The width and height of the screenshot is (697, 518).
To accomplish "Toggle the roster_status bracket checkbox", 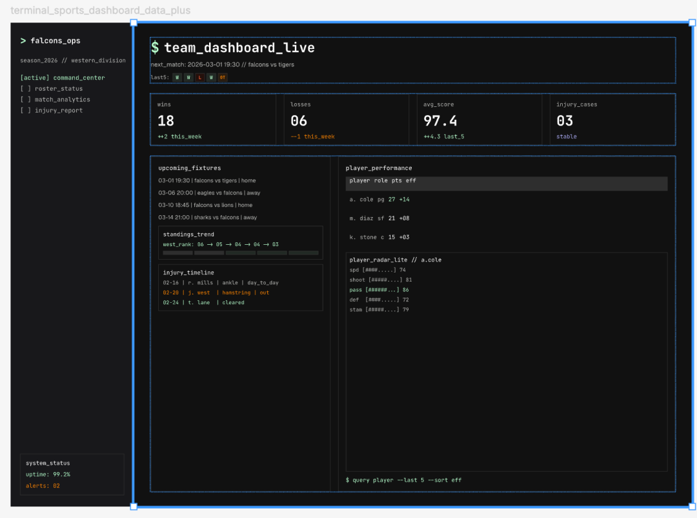I will pyautogui.click(x=25, y=89).
